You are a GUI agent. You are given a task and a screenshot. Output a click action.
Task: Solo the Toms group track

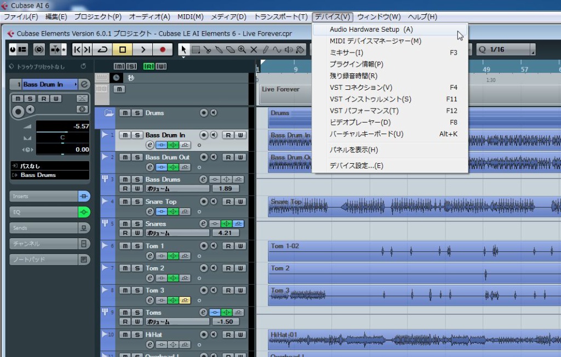(137, 313)
